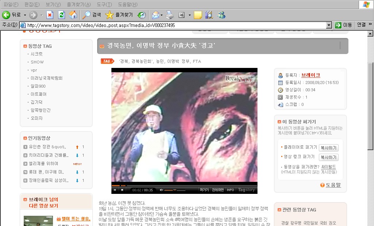Viewport: 374px width, 226px height.
Task: Pause the video playback
Action: (x=115, y=190)
